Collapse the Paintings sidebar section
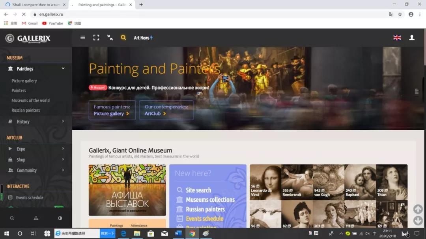The width and height of the screenshot is (426, 239). [63, 69]
